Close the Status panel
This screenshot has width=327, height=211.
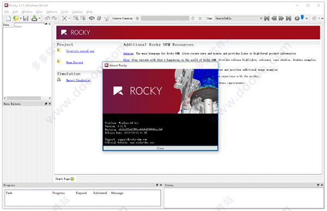point(322,185)
